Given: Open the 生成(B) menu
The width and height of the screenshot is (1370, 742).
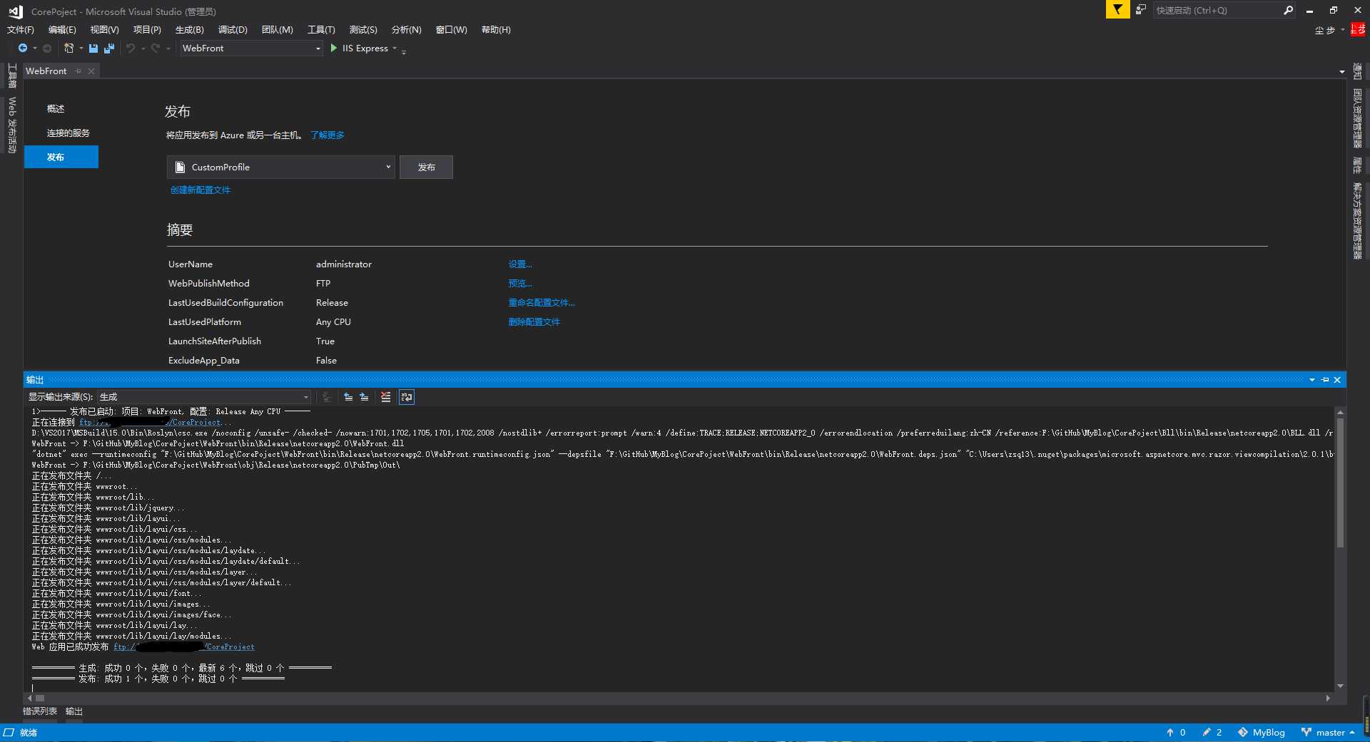Looking at the screenshot, I should [x=189, y=30].
